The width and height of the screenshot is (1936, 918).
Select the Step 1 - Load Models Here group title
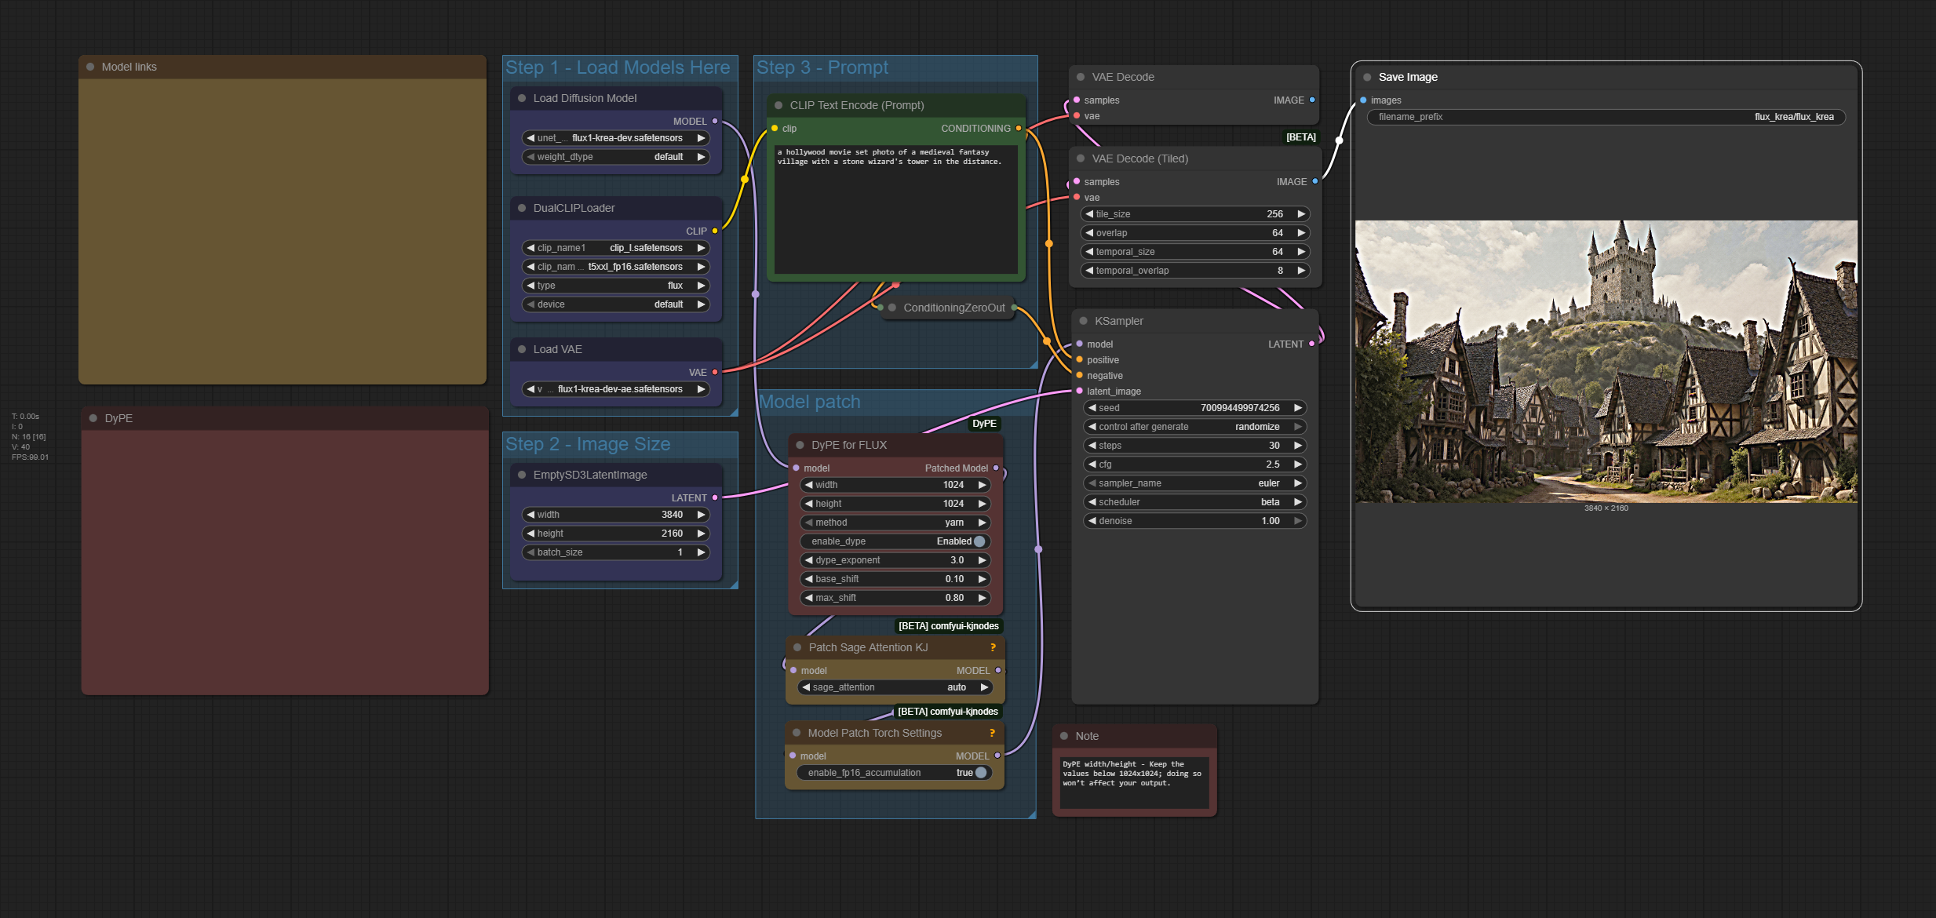point(618,67)
